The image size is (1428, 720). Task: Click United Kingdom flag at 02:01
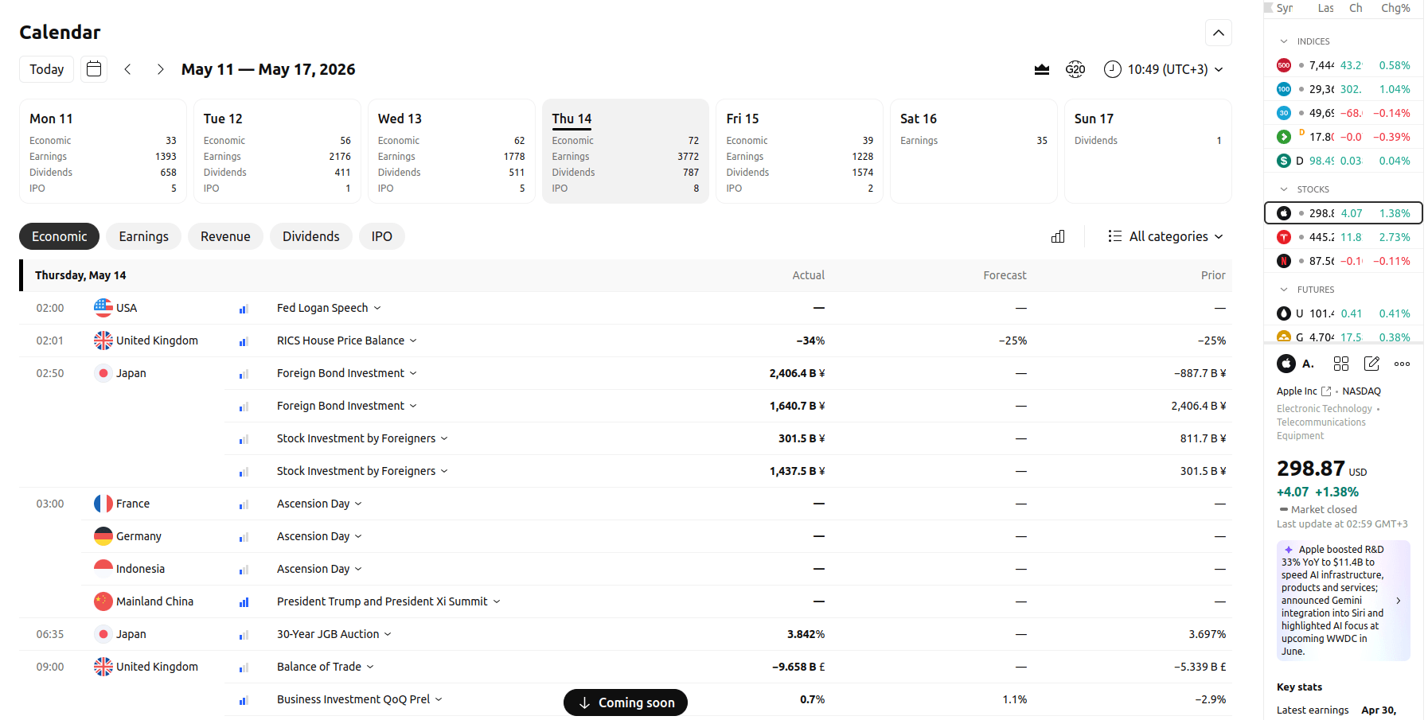click(103, 341)
